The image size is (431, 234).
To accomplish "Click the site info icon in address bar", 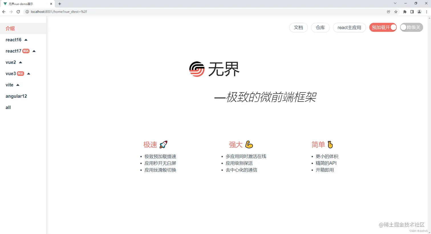I will (x=27, y=12).
